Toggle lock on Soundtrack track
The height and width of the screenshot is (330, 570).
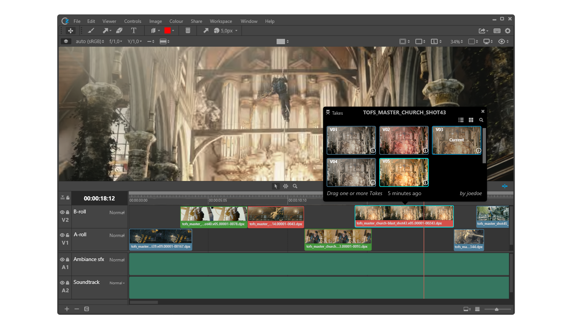click(67, 283)
